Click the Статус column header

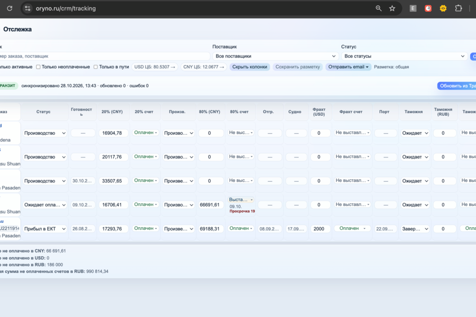point(43,111)
